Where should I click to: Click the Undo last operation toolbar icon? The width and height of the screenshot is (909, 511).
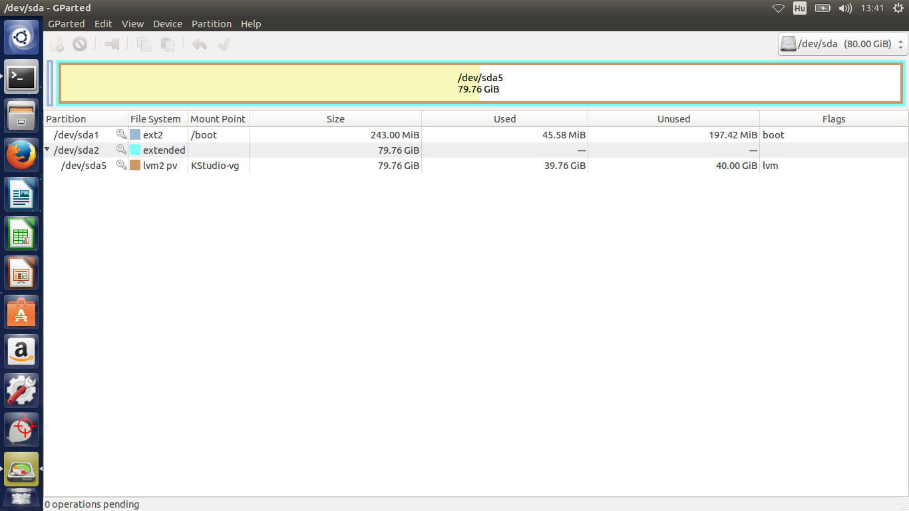click(x=199, y=44)
